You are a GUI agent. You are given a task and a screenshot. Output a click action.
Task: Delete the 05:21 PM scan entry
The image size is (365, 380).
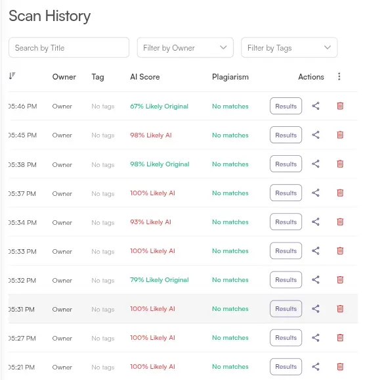coord(340,366)
